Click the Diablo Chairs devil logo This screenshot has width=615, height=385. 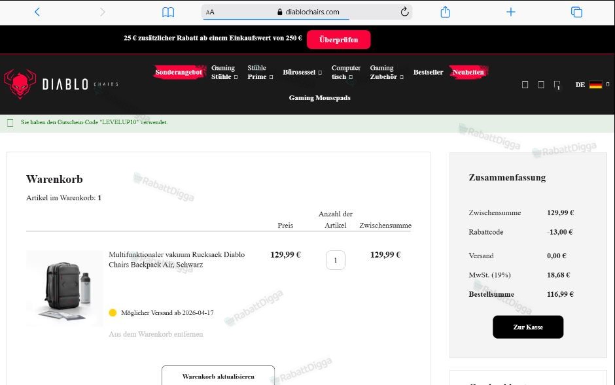[20, 84]
